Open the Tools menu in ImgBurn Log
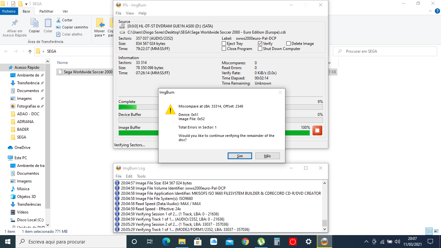Image resolution: width=441 pixels, height=248 pixels. click(x=141, y=176)
